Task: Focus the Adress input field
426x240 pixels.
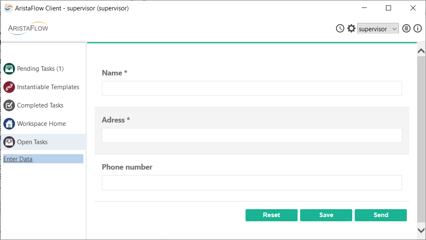Action: (x=252, y=135)
